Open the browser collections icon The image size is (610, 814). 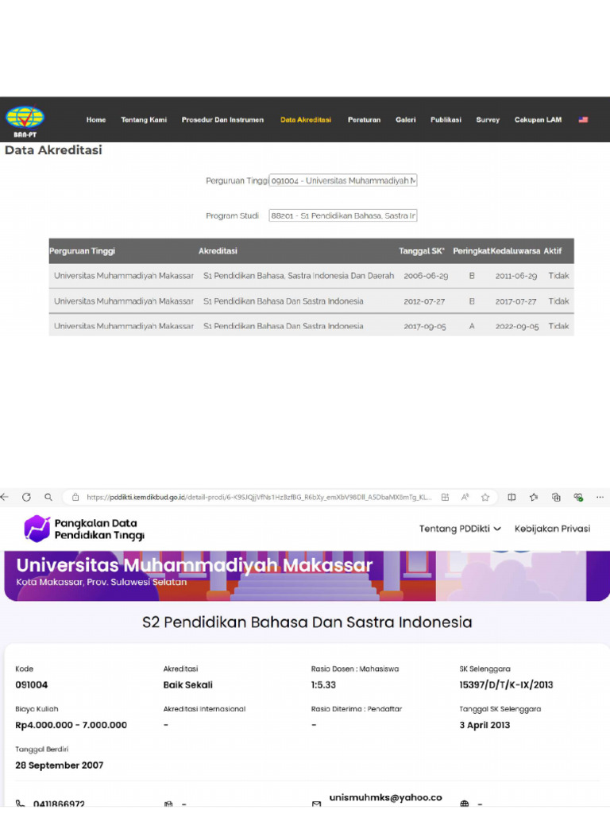556,497
